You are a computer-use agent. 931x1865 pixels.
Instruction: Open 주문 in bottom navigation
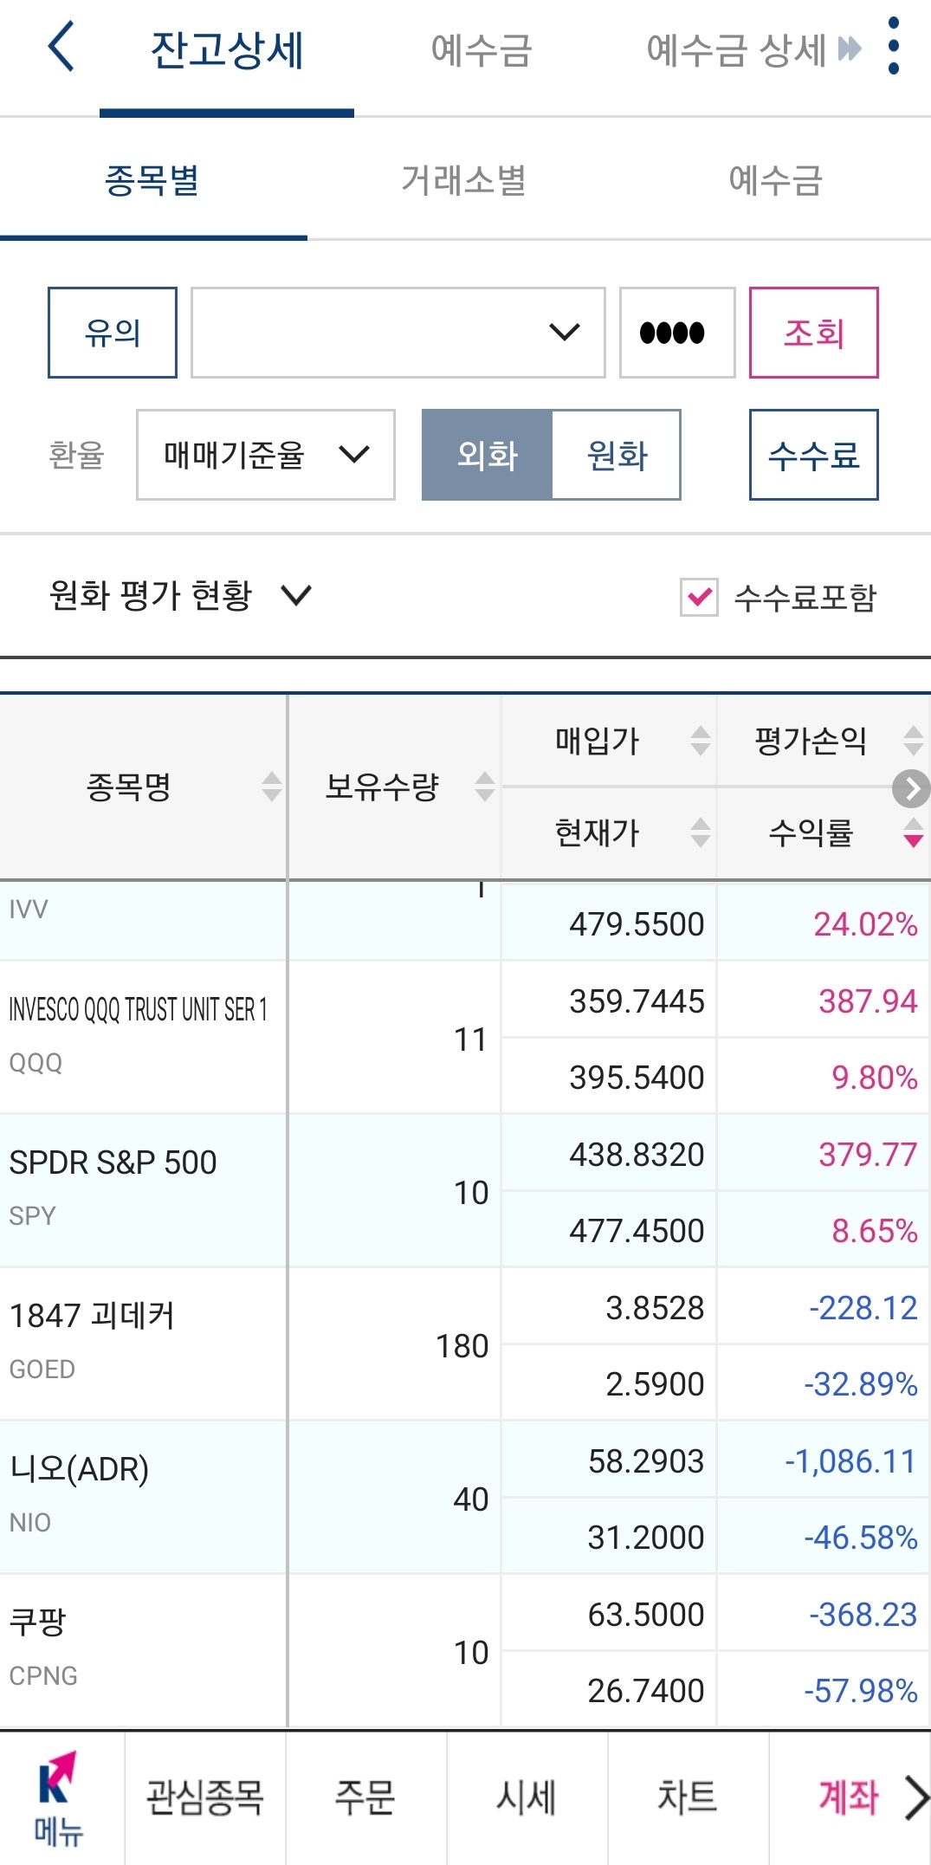tap(365, 1797)
